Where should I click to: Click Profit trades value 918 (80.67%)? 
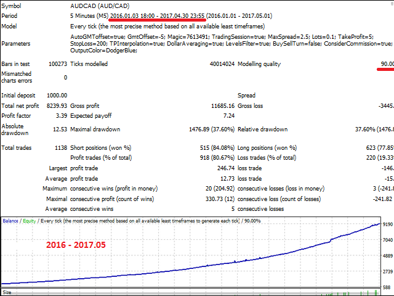click(217, 158)
